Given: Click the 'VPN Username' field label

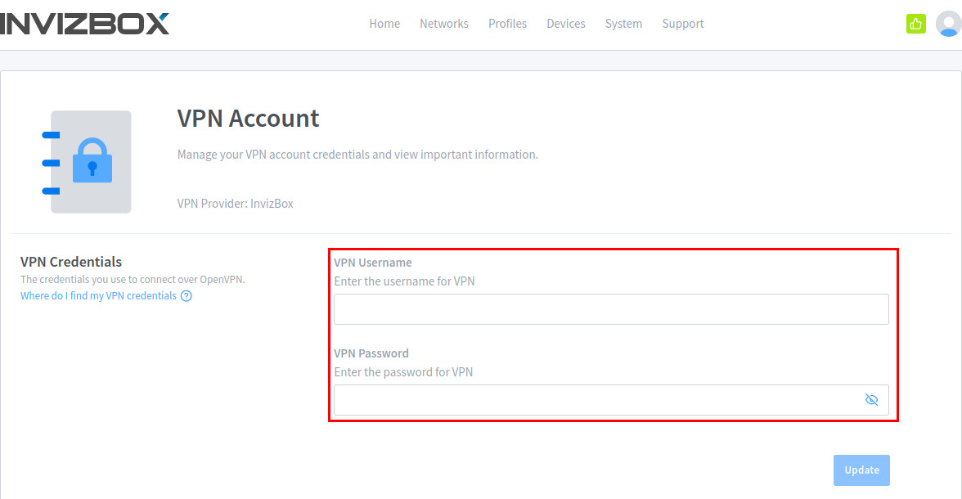Looking at the screenshot, I should tap(373, 263).
